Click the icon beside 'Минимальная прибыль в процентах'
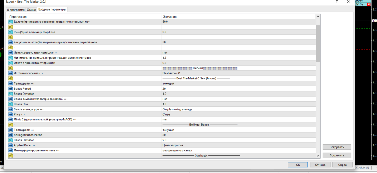This screenshot has width=377, height=173. [x=11, y=58]
